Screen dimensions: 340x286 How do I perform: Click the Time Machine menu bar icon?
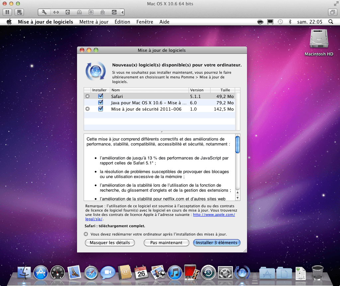click(x=280, y=22)
